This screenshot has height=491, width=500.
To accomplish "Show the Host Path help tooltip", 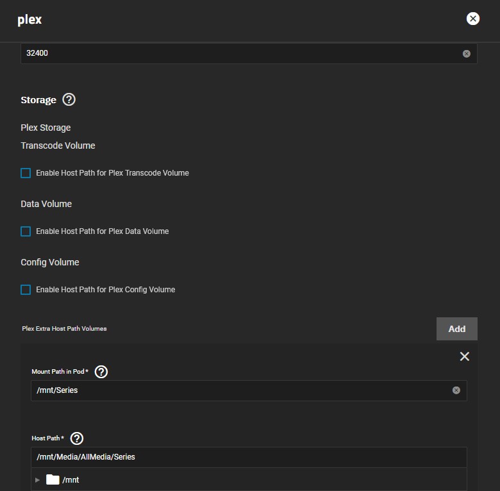I will pyautogui.click(x=77, y=438).
